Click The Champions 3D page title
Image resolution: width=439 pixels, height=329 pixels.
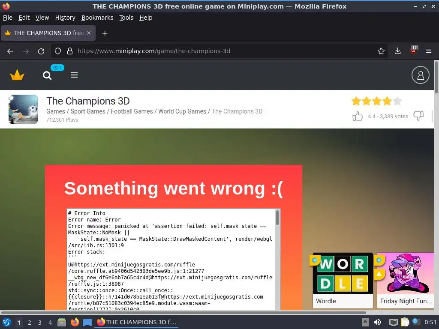point(88,101)
